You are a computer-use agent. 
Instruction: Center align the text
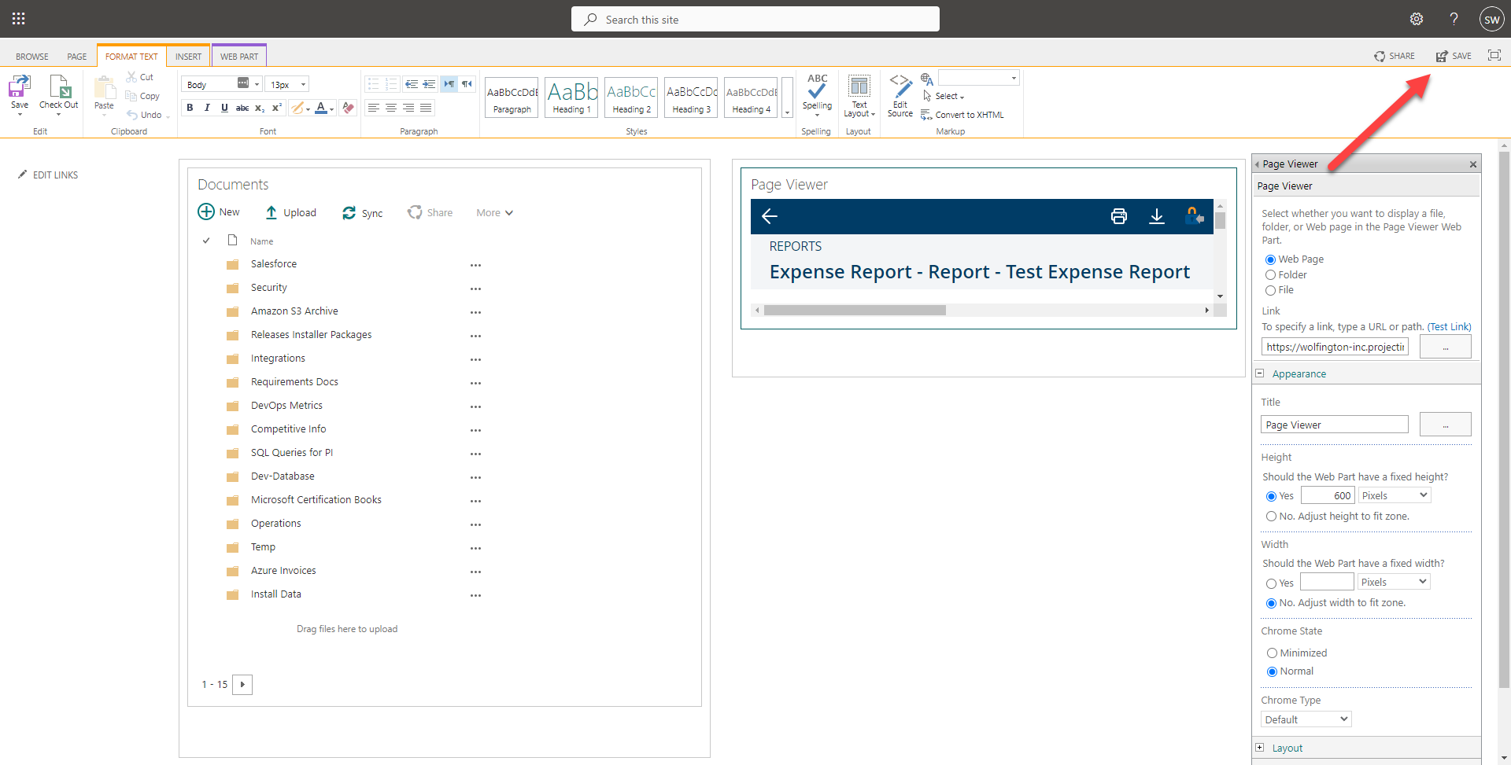pos(391,108)
